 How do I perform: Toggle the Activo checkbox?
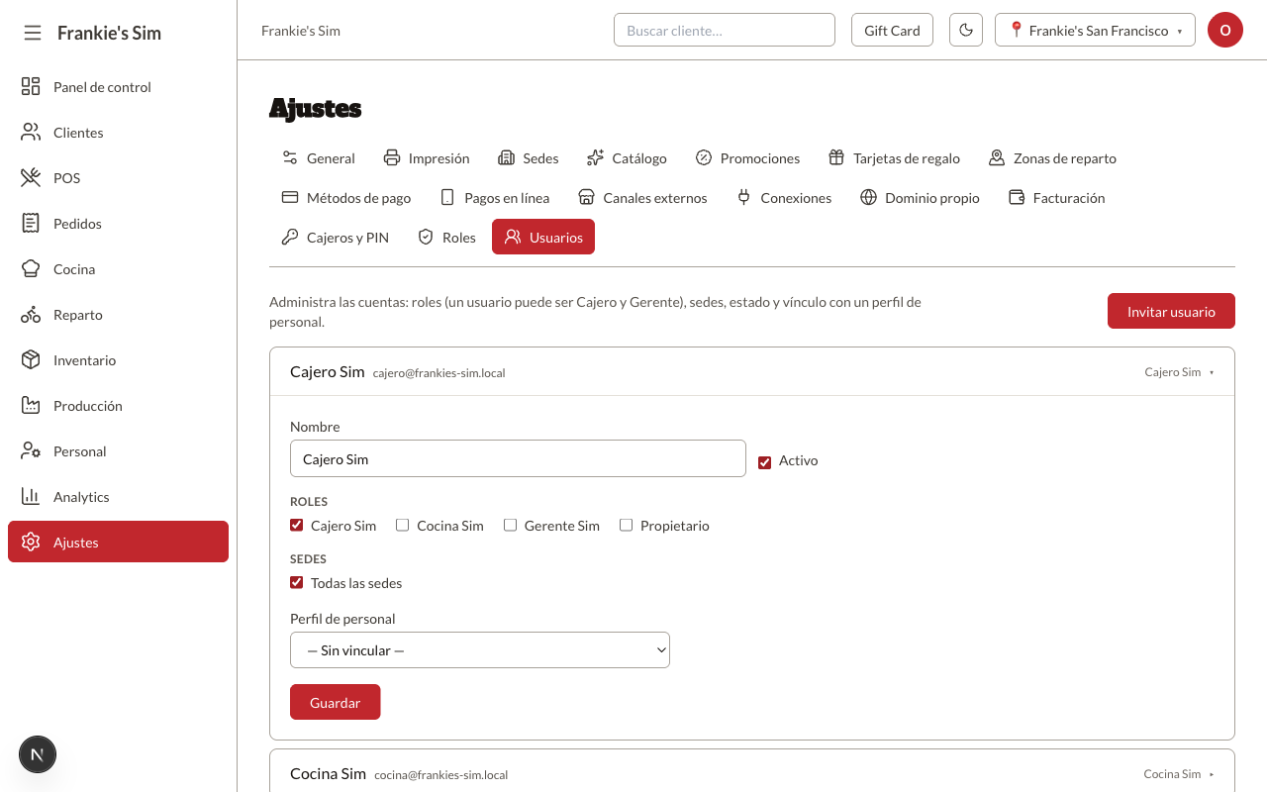coord(764,462)
